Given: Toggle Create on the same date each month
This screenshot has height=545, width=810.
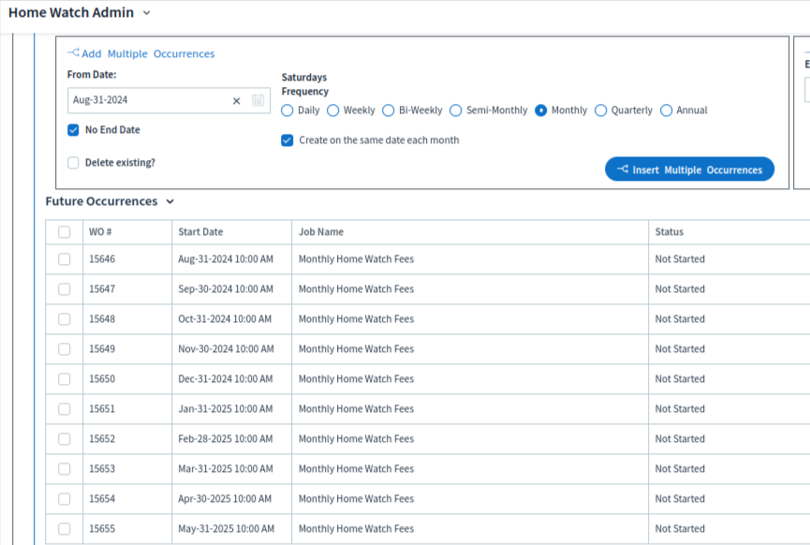Looking at the screenshot, I should point(287,140).
